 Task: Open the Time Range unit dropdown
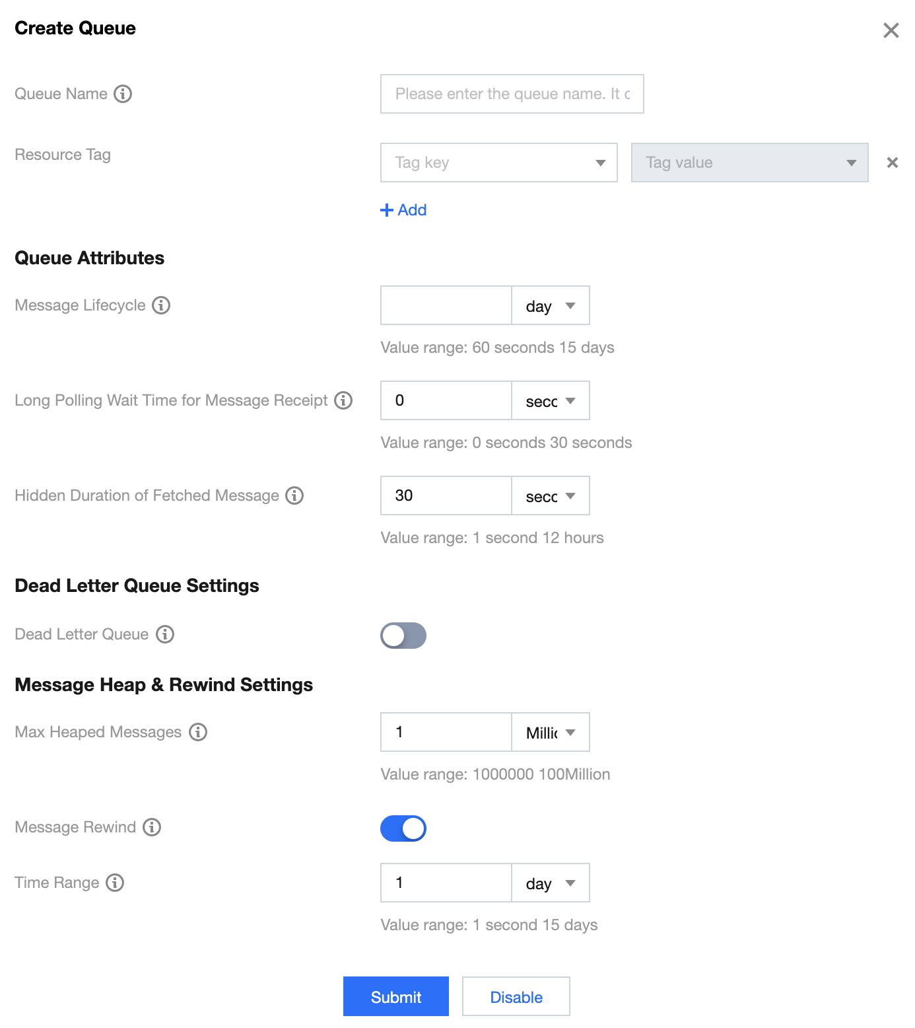(551, 883)
